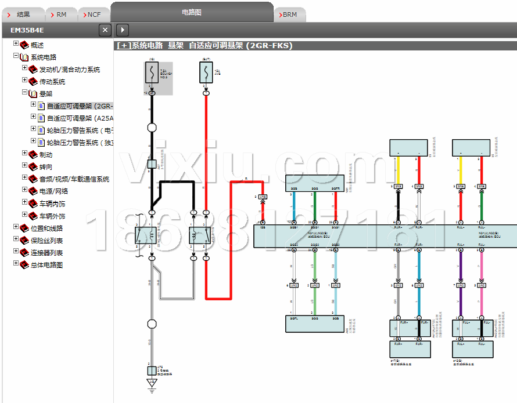Click the closed book icon beside 概述
517x403 pixels.
point(24,45)
